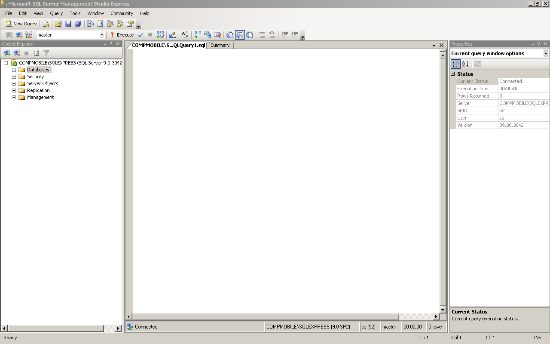This screenshot has width=550, height=344.
Task: Click the Decrease Indent icon
Action: [x=284, y=35]
